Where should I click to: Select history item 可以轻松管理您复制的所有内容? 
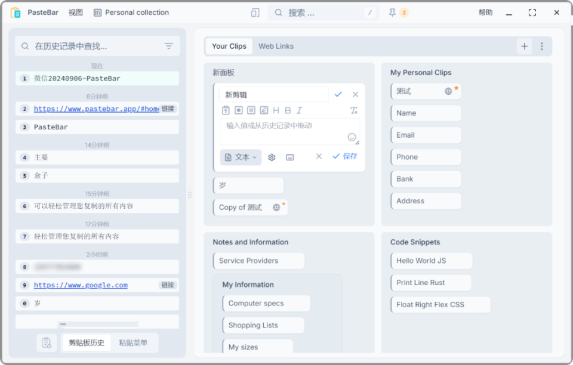[97, 206]
